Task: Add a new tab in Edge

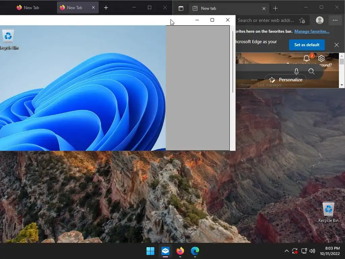Action: coord(275,8)
